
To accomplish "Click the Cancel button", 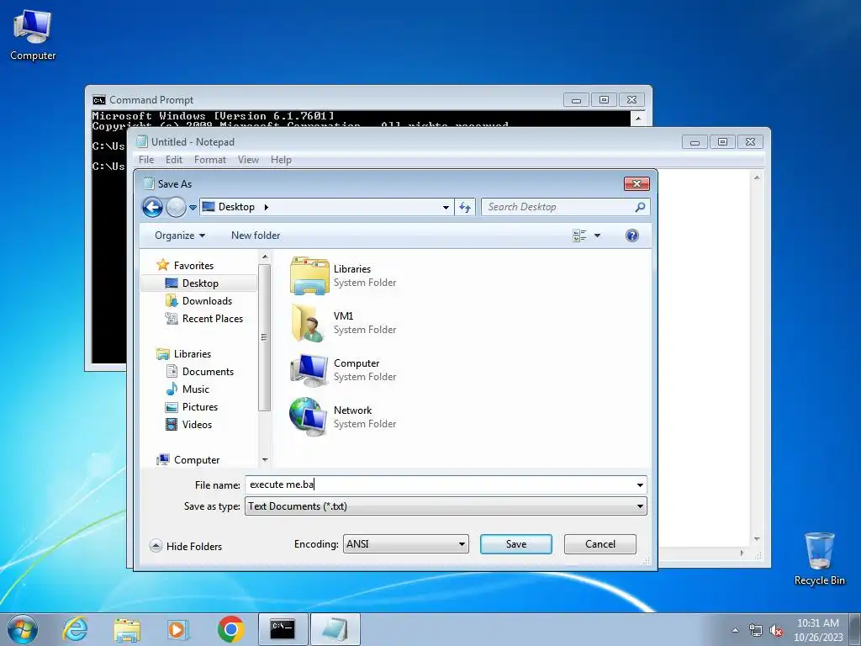I will coord(600,544).
